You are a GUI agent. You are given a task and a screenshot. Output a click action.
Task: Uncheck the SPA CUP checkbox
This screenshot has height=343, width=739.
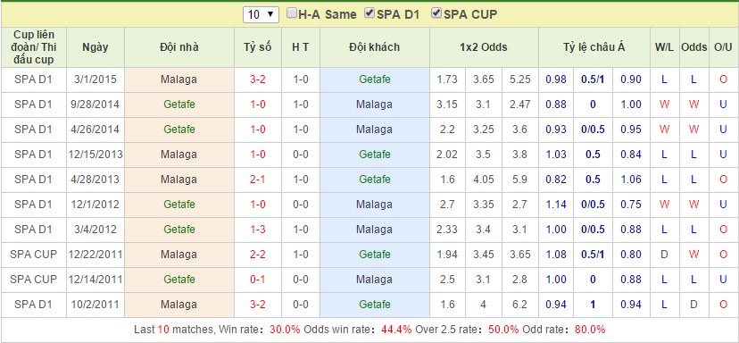point(436,13)
